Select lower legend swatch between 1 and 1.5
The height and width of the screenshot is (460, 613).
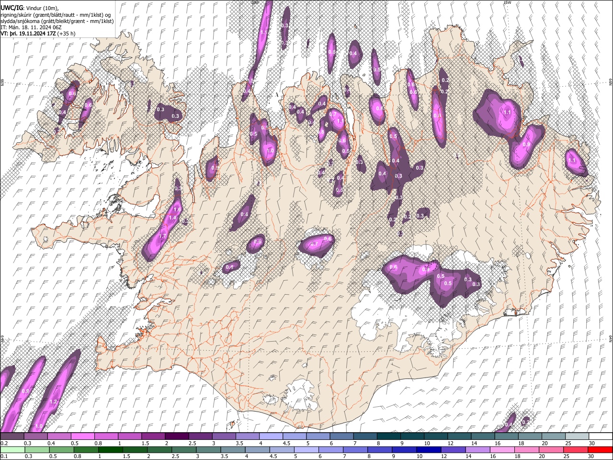(x=111, y=450)
